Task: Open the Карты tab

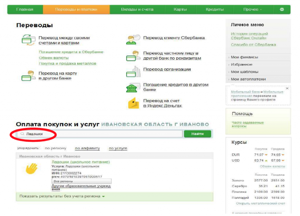Action: coord(180,9)
